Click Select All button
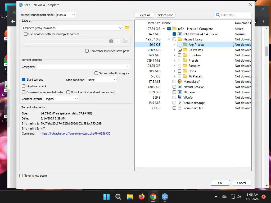This screenshot has height=203, width=271. (x=144, y=15)
